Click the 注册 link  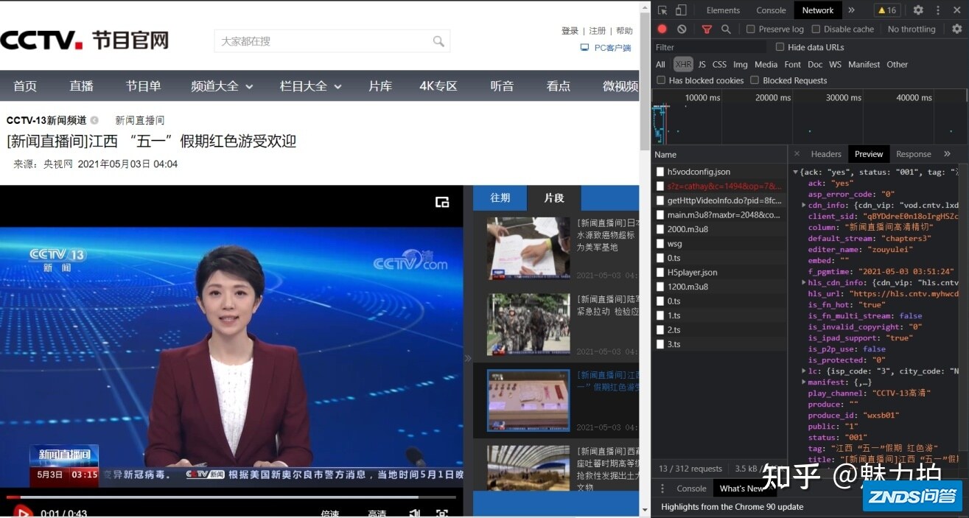598,31
